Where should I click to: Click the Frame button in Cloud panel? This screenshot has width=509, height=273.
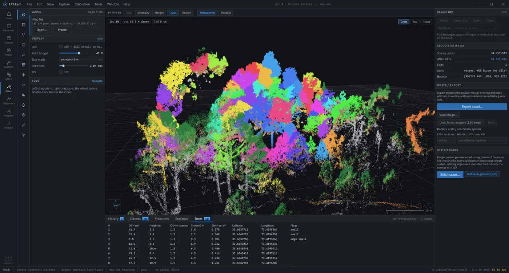[62, 30]
